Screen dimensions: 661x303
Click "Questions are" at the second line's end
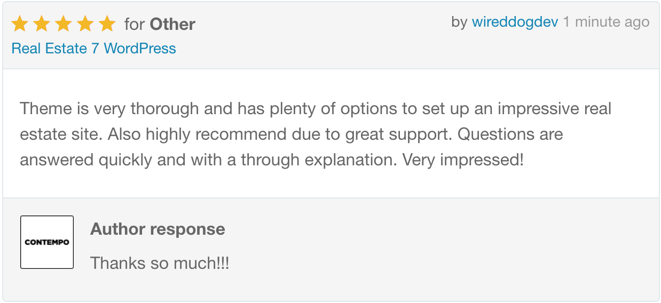(x=510, y=134)
